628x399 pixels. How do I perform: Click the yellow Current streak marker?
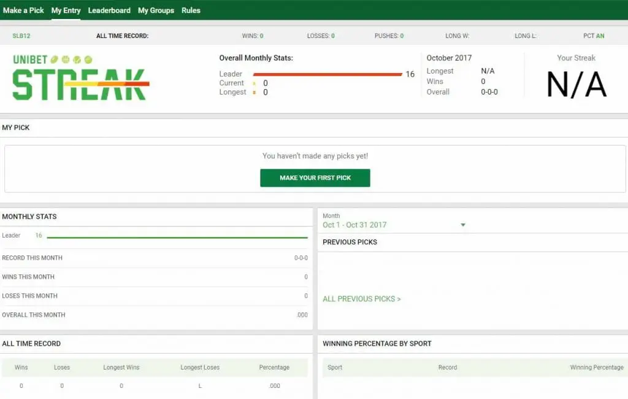tap(254, 83)
